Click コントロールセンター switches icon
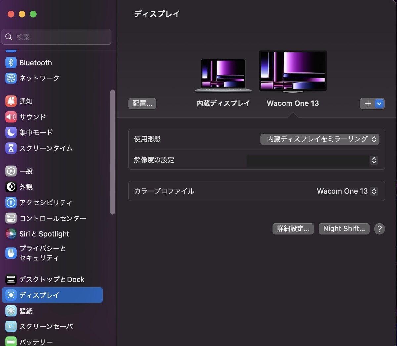The height and width of the screenshot is (346, 397). 11,218
